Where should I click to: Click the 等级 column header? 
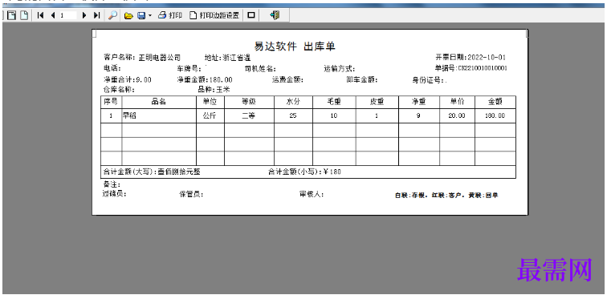coord(249,102)
